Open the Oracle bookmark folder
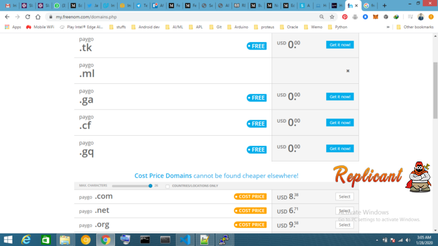Screen dimensions: 438x246 pos(289,27)
